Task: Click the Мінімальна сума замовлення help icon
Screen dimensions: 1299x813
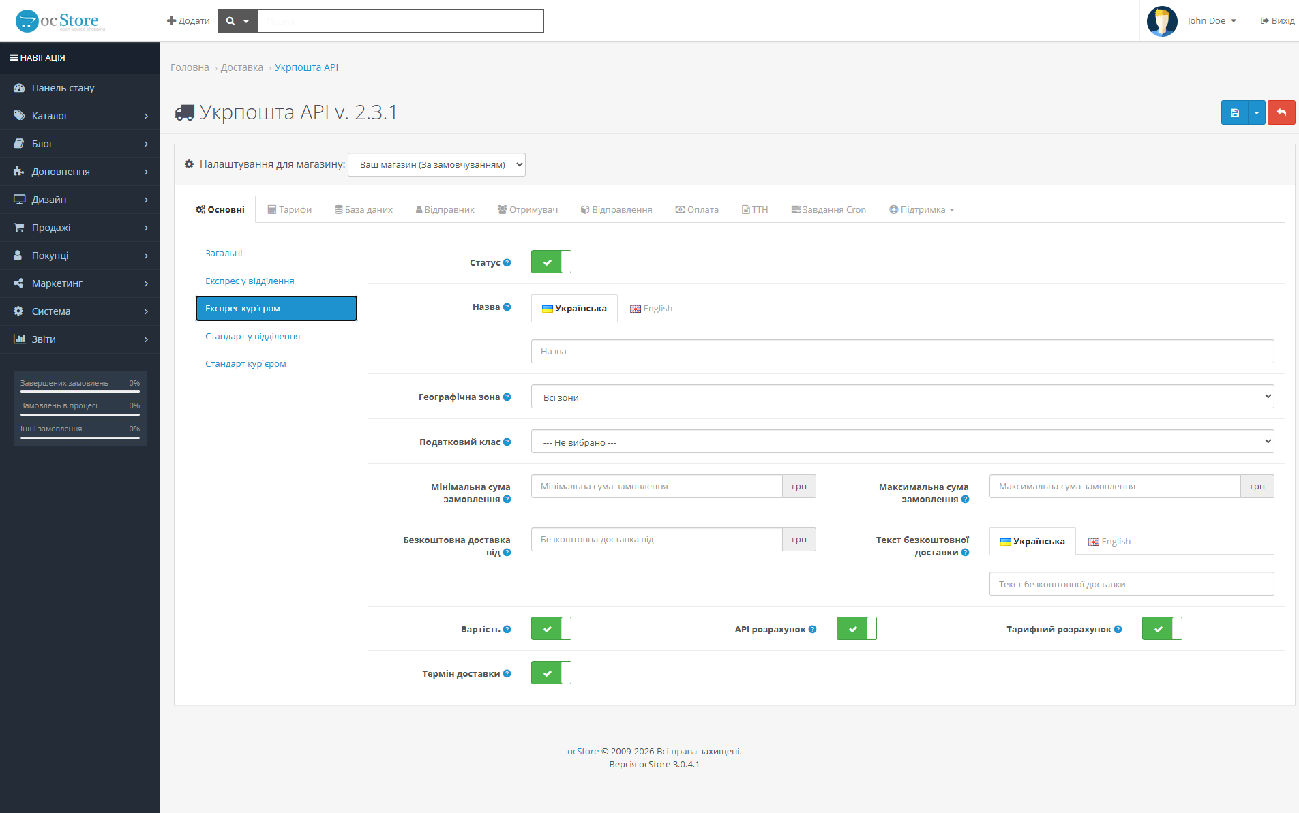Action: tap(507, 499)
